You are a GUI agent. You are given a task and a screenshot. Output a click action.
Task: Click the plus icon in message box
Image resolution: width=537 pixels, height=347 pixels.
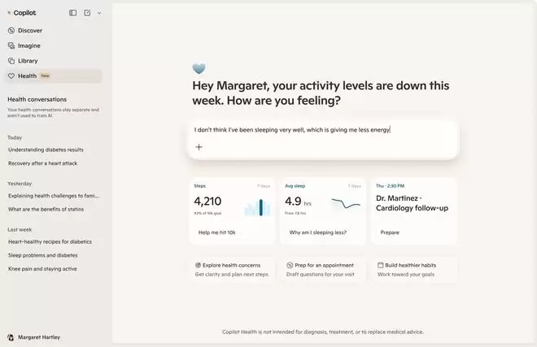click(x=199, y=147)
